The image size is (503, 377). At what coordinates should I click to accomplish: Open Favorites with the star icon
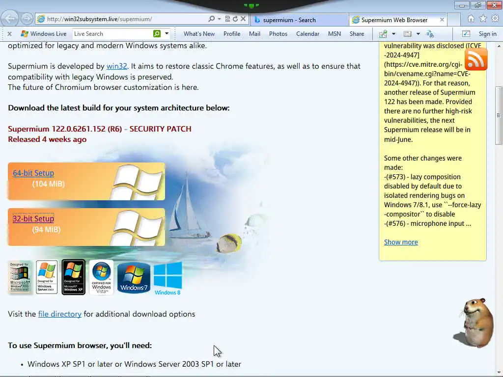click(483, 19)
